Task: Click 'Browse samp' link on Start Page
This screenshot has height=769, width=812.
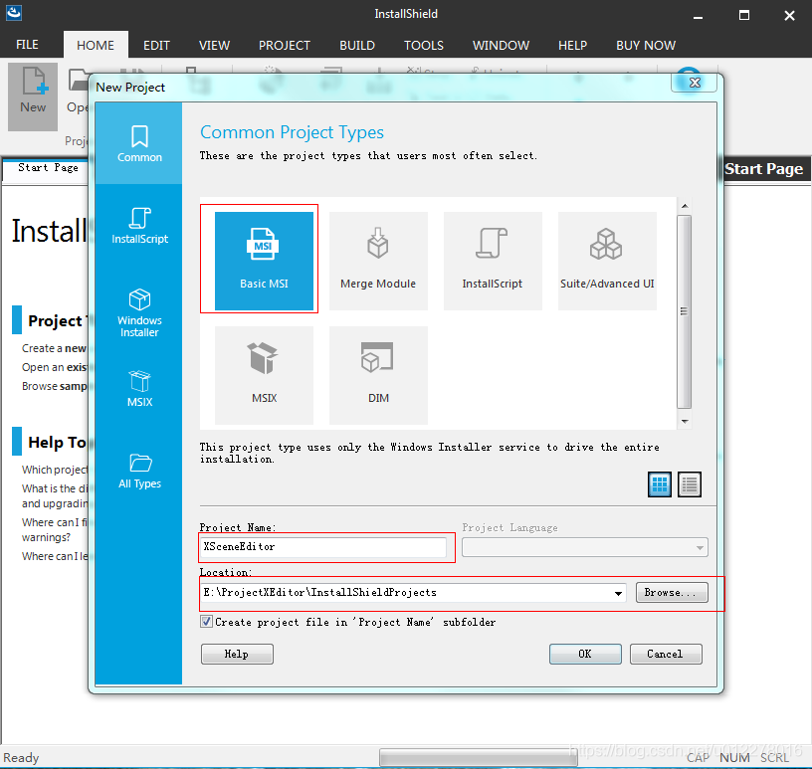Action: click(54, 386)
